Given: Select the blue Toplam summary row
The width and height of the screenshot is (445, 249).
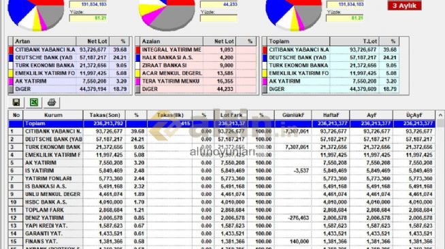Looking at the screenshot, I should pos(222,124).
